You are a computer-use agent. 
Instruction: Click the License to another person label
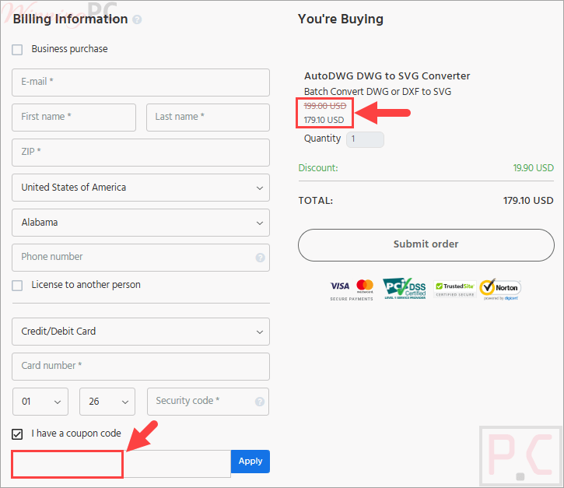tap(86, 285)
